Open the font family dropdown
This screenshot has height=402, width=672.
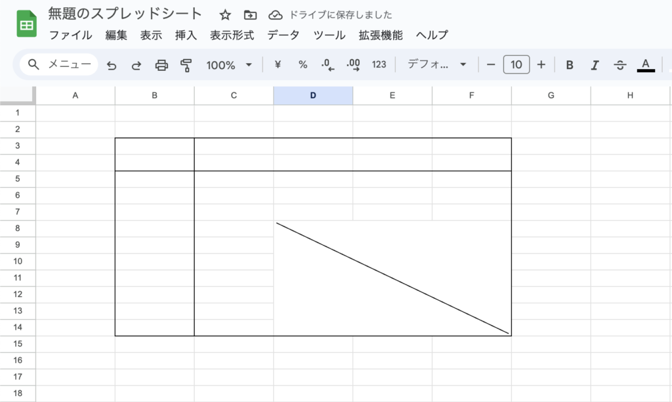tap(436, 65)
